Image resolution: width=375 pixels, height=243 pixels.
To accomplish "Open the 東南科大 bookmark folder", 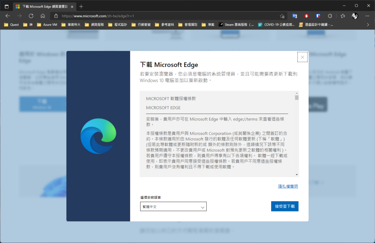I will click(71, 25).
